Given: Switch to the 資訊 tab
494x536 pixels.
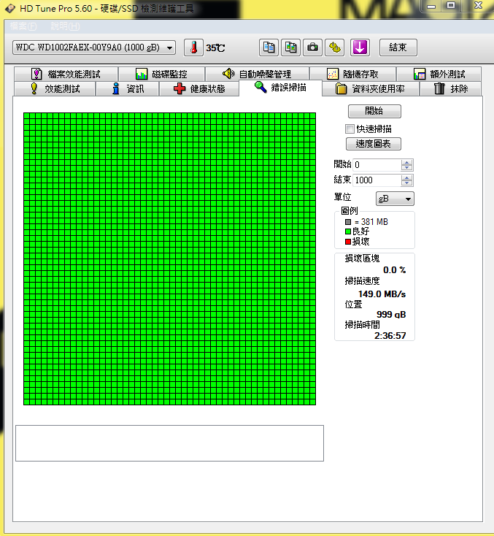Looking at the screenshot, I should 128,89.
